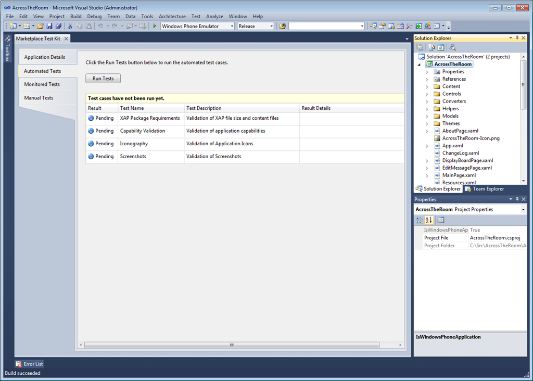Click the Open File folder icon
533x381 pixels.
(x=40, y=26)
